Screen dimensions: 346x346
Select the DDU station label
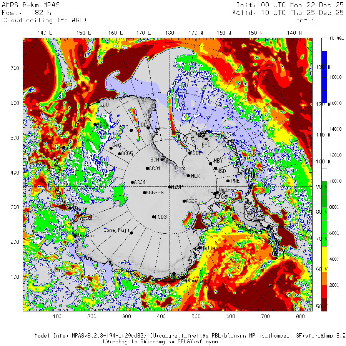[104, 105]
